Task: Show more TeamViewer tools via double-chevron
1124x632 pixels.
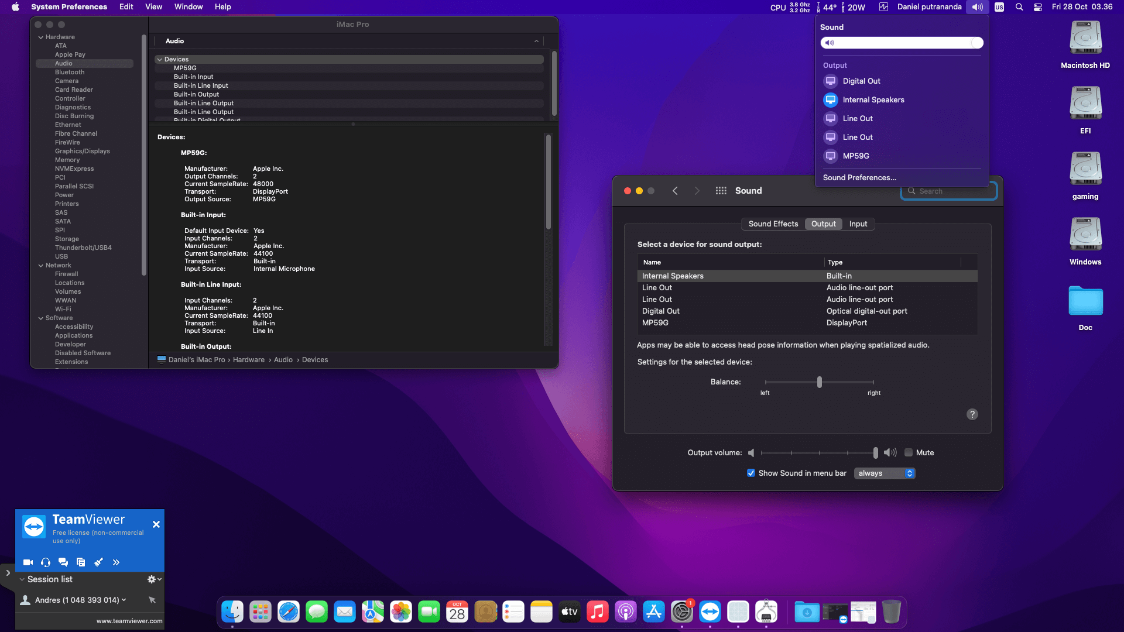Action: [116, 562]
